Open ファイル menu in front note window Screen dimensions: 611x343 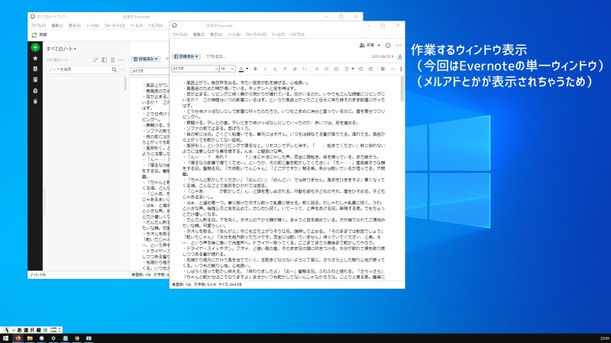(x=179, y=34)
